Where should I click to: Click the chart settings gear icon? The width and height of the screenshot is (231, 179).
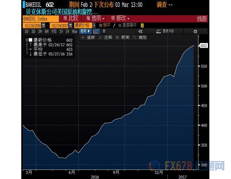tap(195, 32)
